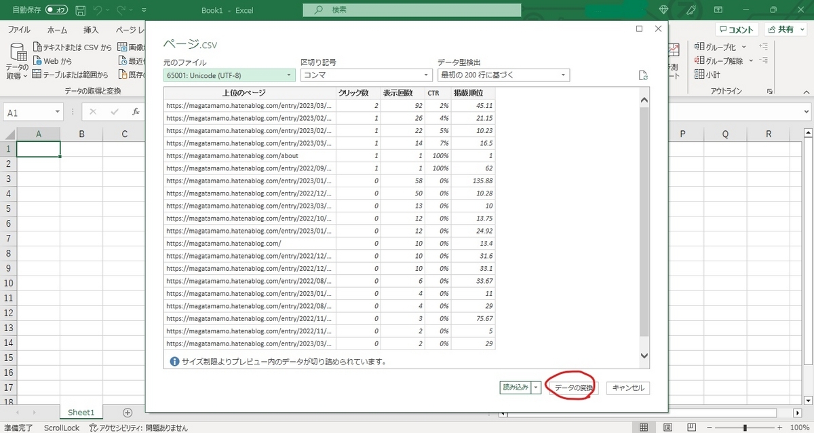Open the ファイル menu tab
Screen dimensions: 814x433
point(18,30)
